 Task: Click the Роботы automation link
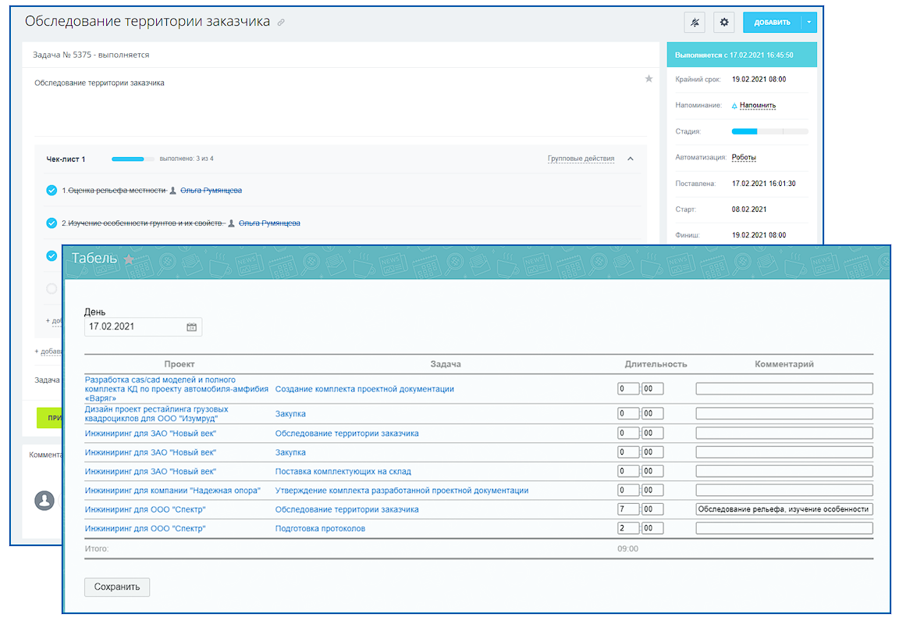pos(744,158)
